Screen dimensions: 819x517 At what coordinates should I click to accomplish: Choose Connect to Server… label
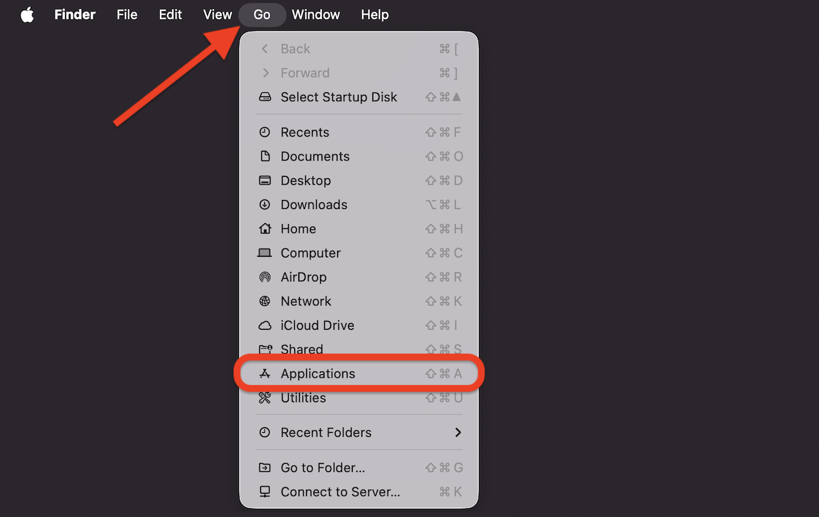(x=341, y=492)
